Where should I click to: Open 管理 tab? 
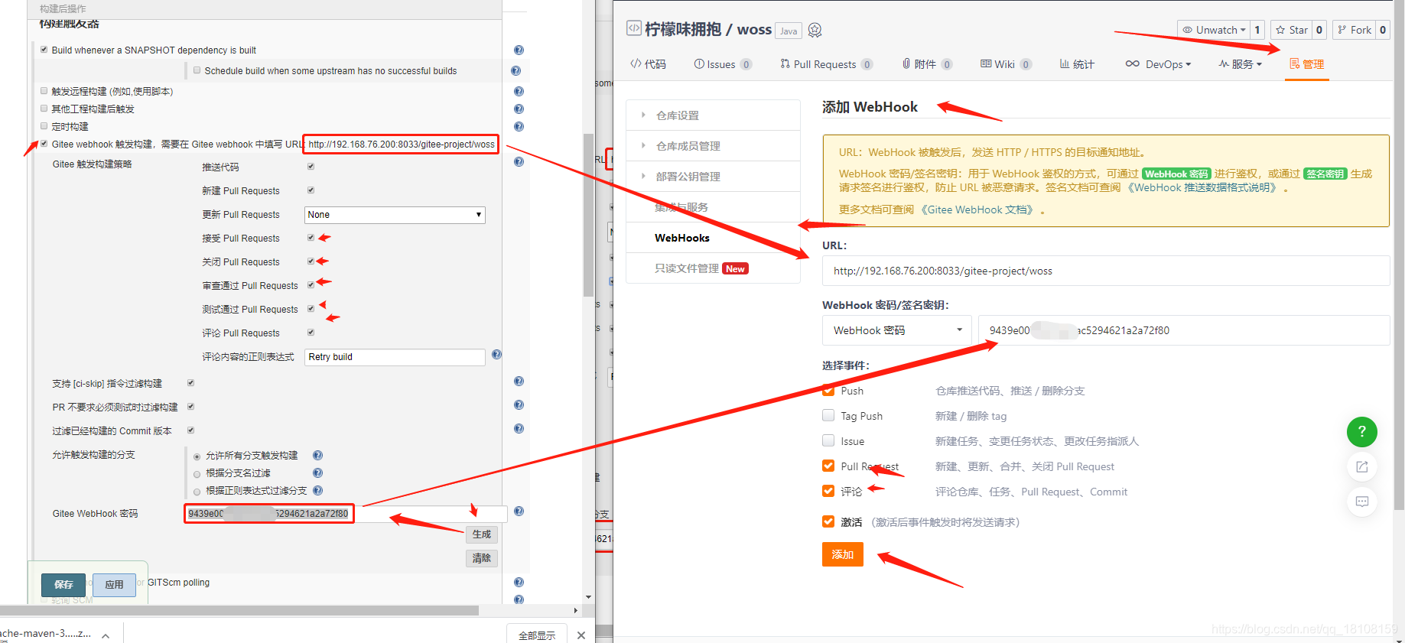point(1306,64)
